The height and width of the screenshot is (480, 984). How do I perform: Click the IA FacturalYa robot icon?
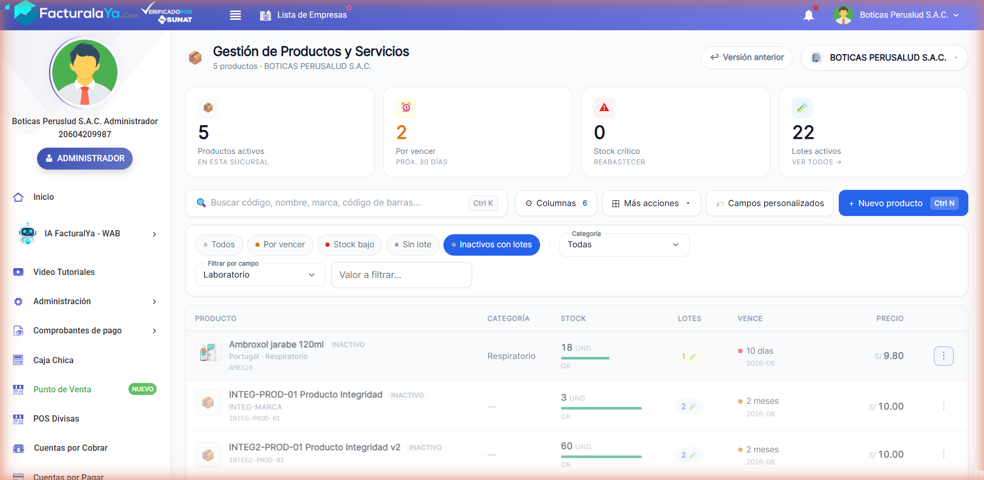coord(27,233)
